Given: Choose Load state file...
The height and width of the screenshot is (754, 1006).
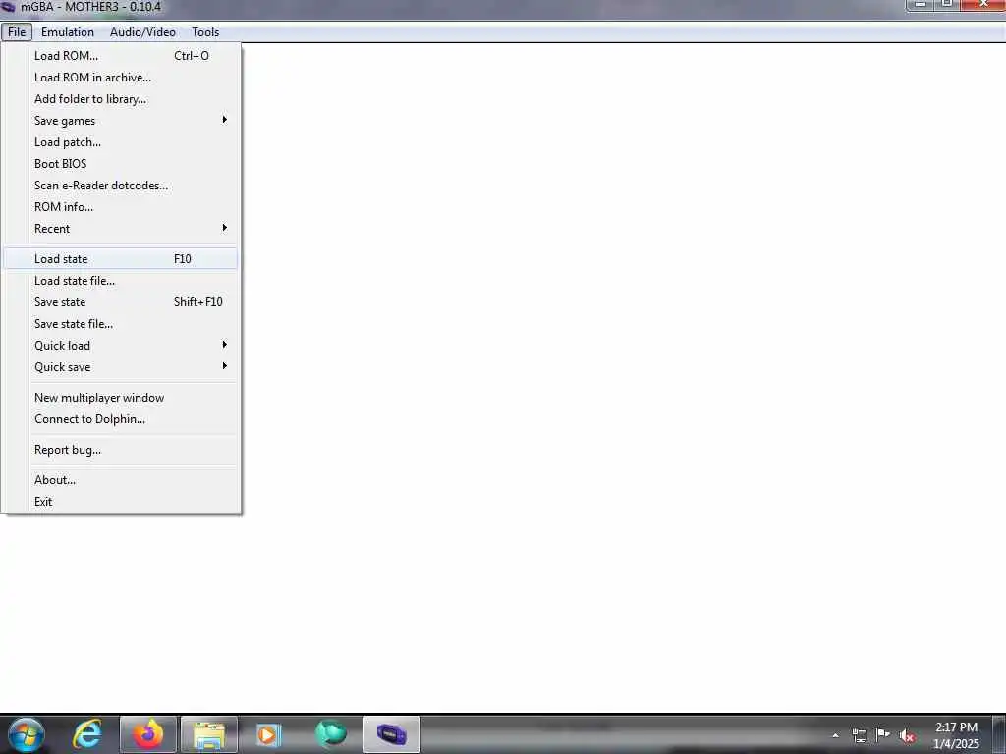Looking at the screenshot, I should coord(121,281).
